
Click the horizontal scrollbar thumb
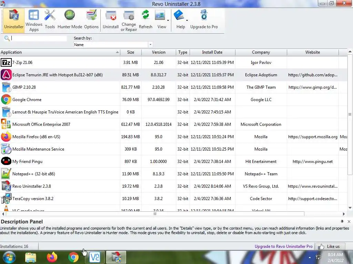point(155,214)
